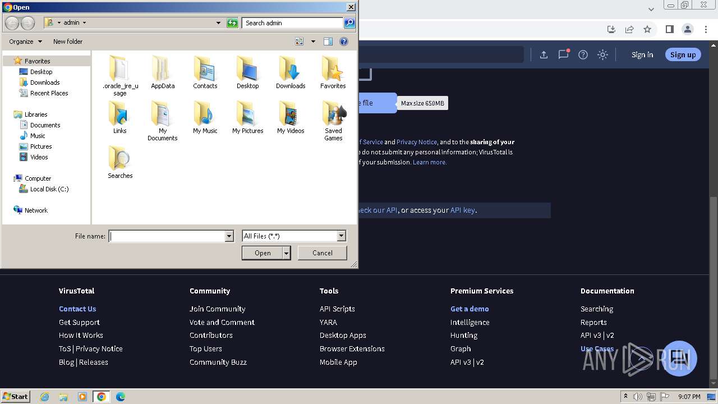Open the dialog Help icon
The width and height of the screenshot is (718, 404).
point(344,42)
